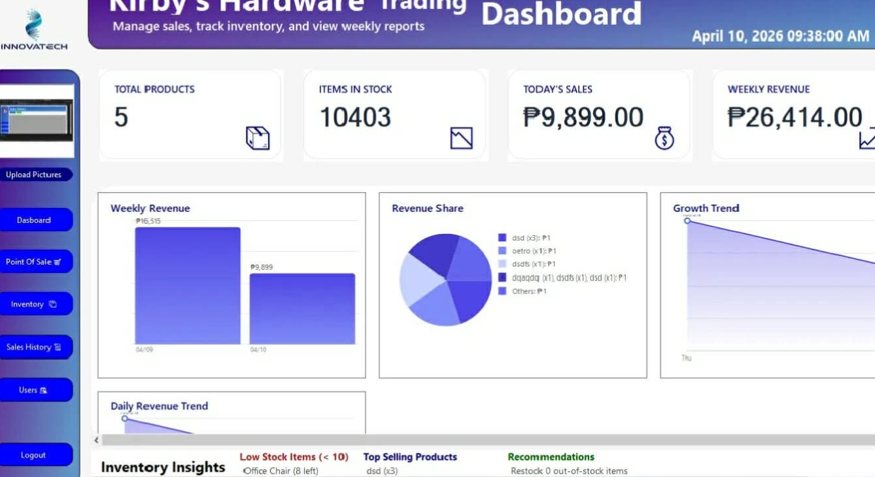
Task: Click Upload Pictures button
Action: click(x=34, y=174)
